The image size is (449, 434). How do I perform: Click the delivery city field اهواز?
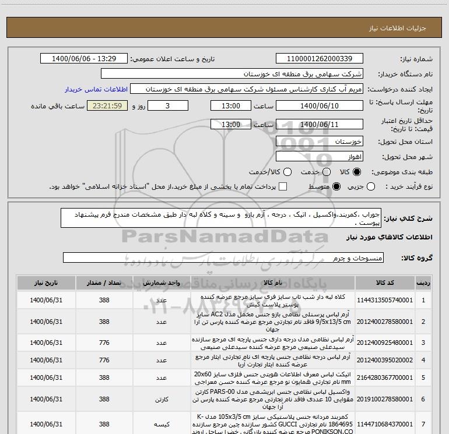click(x=319, y=157)
